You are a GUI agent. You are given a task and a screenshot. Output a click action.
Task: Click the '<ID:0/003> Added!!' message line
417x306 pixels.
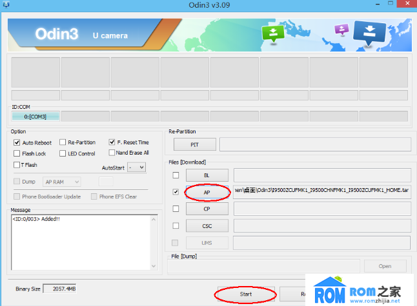(x=36, y=219)
